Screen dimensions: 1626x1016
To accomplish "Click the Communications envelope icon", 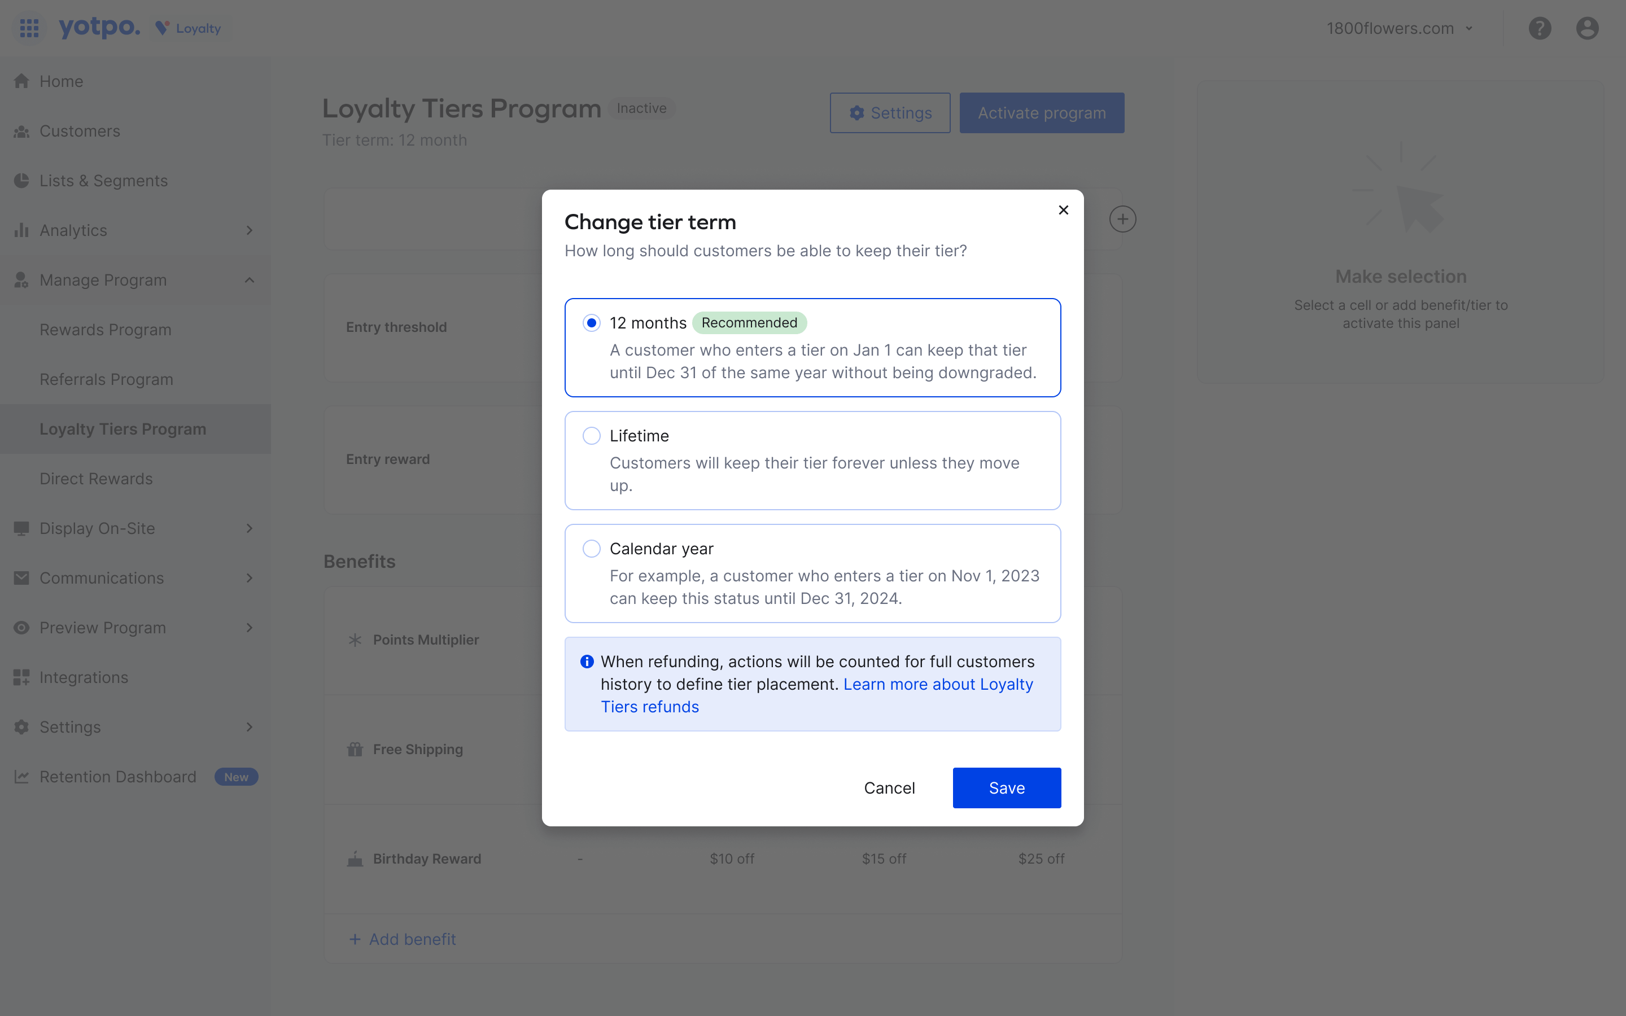I will (x=22, y=578).
